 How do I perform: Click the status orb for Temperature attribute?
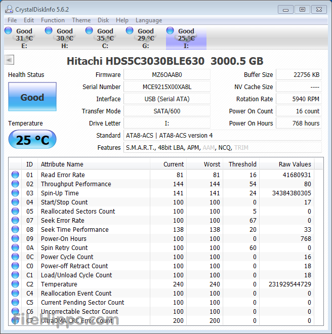pyautogui.click(x=15, y=284)
